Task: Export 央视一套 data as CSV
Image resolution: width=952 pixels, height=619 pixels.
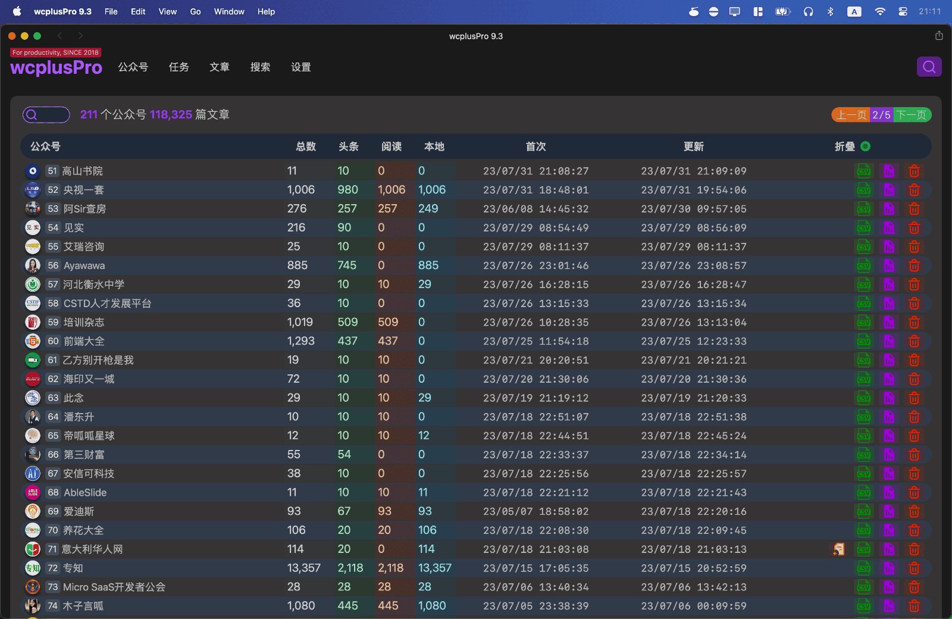Action: 863,189
